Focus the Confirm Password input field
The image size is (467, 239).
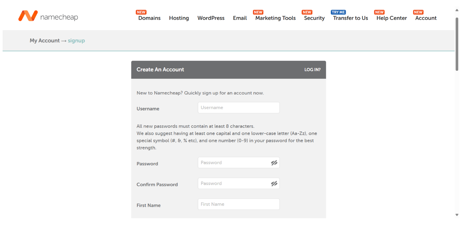239,183
